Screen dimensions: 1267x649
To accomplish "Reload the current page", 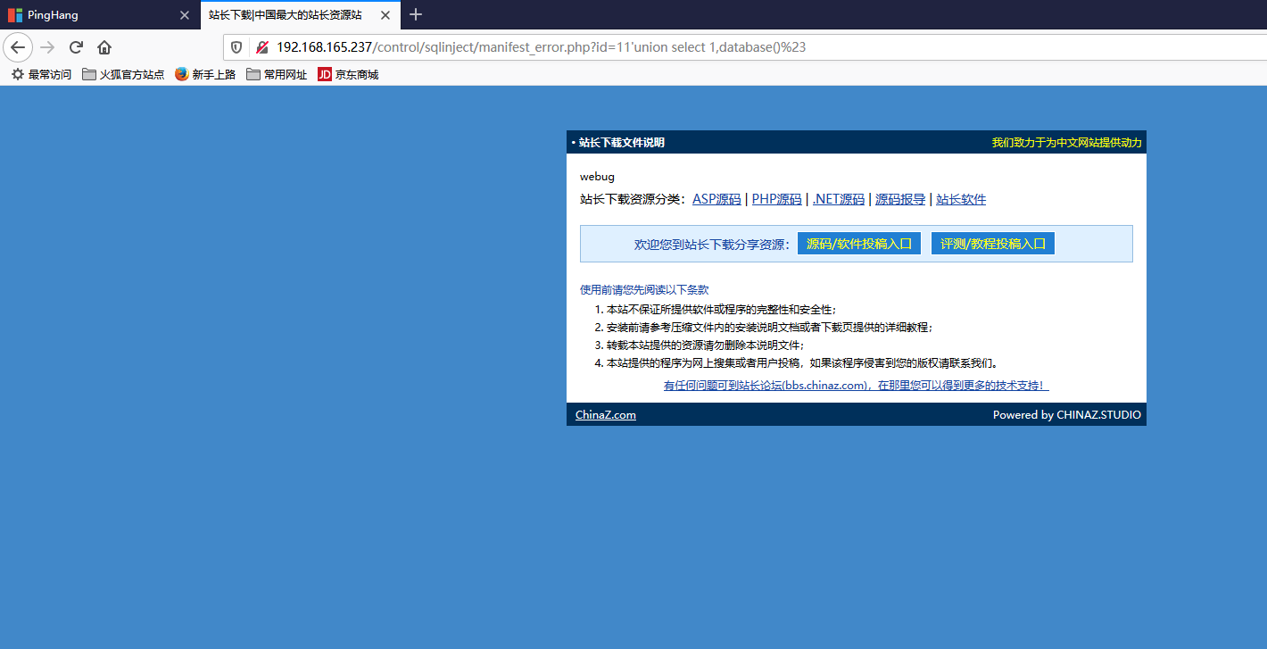I will 76,47.
